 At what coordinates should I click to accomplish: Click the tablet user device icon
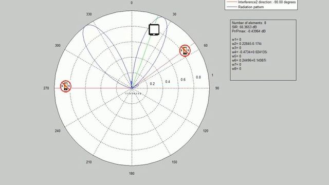[x=154, y=30]
